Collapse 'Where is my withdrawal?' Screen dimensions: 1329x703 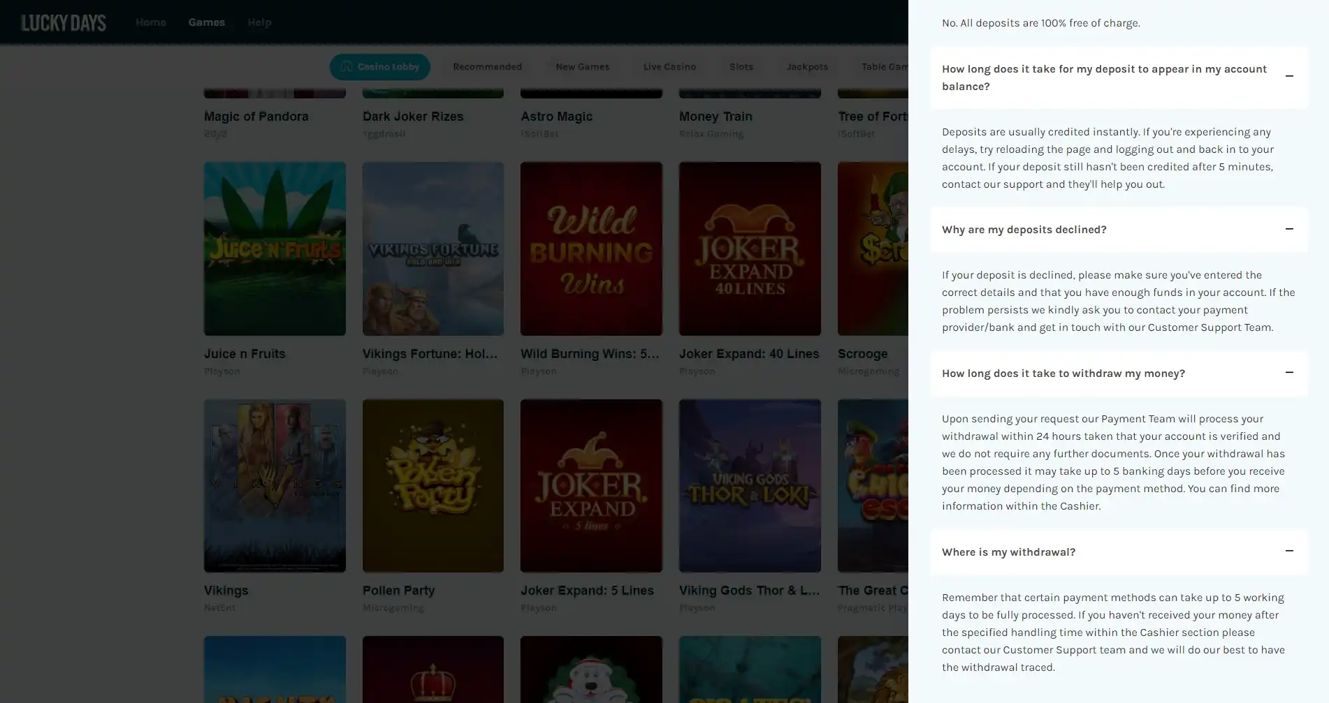point(1289,552)
